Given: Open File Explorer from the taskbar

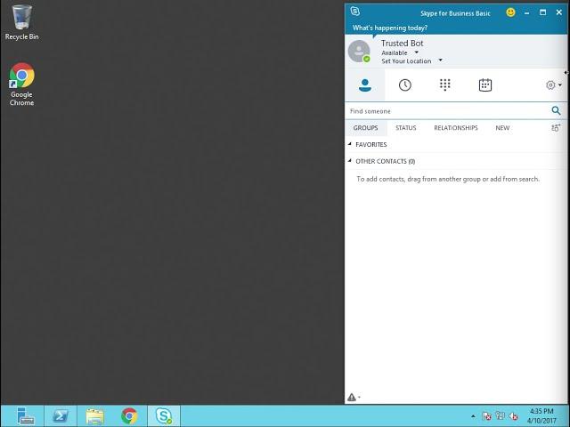Looking at the screenshot, I should pos(95,415).
